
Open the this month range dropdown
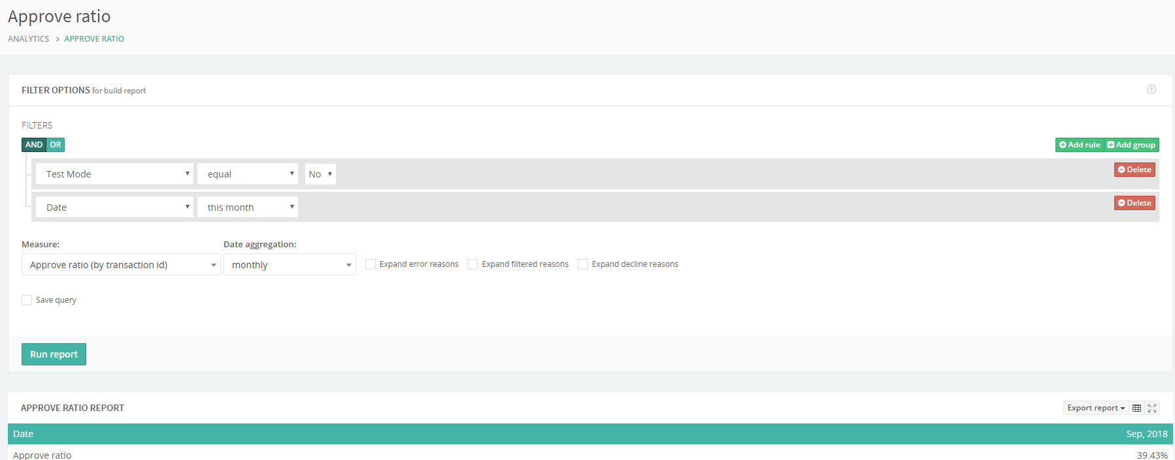(248, 207)
